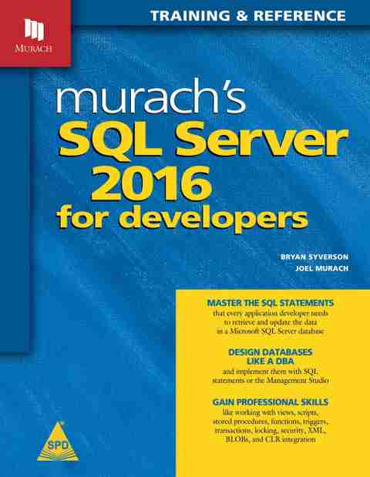Click Master the SQL Statements heading
The image size is (370, 477).
271,303
